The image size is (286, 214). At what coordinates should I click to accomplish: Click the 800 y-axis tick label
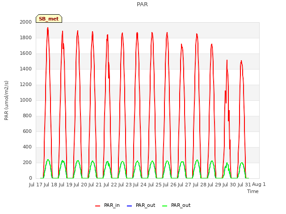pyautogui.click(x=27, y=116)
